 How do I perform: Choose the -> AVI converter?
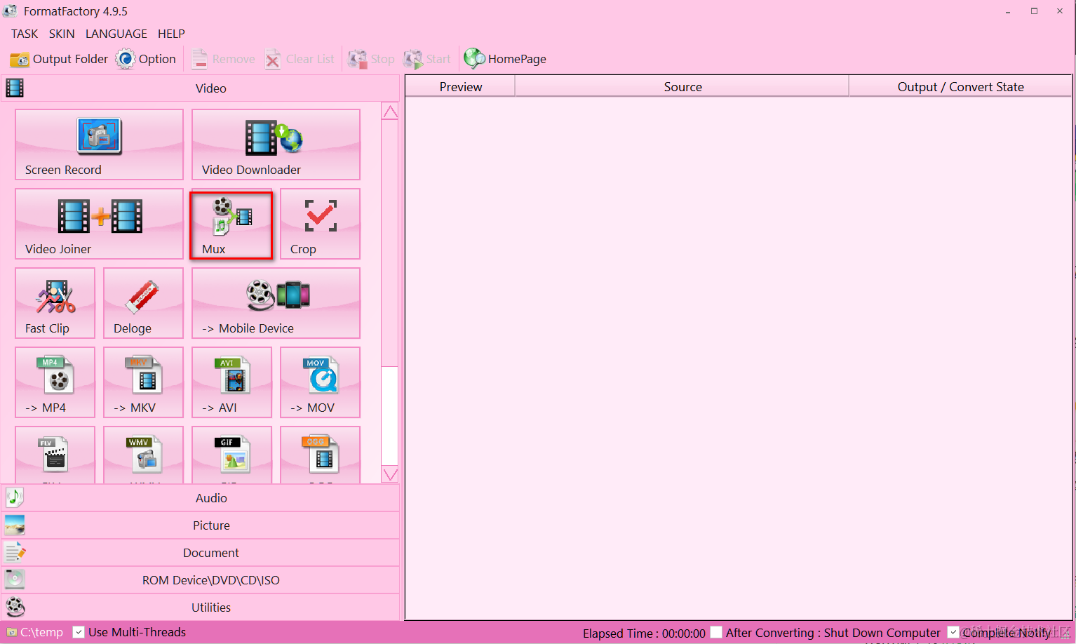pyautogui.click(x=231, y=382)
